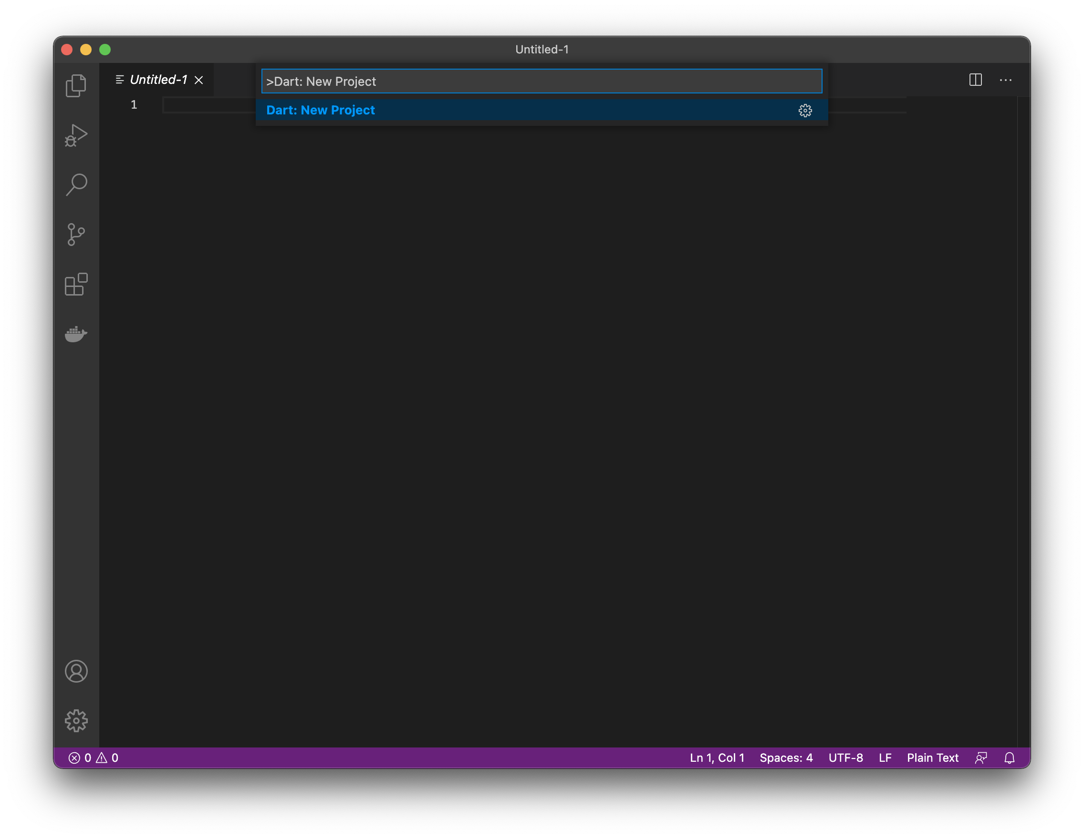Screen dimensions: 1084x839
Task: Open the Search view
Action: pyautogui.click(x=76, y=184)
